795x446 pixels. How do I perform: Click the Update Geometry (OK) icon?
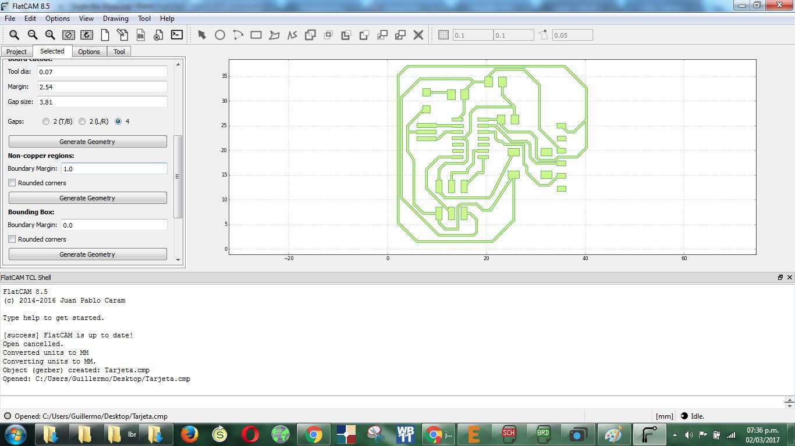141,35
